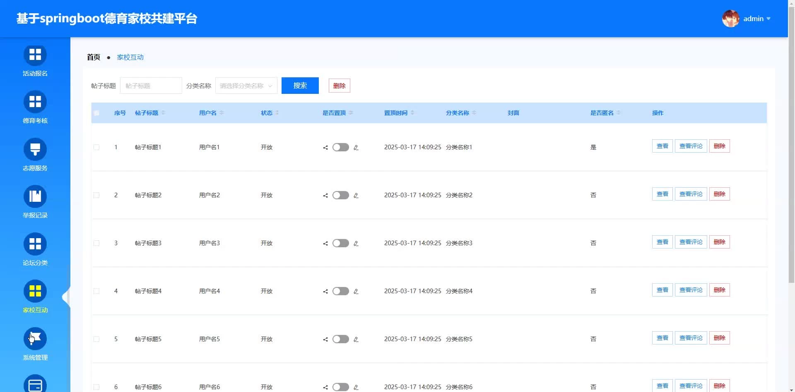This screenshot has height=392, width=795.
Task: Tick the select-all checkbox in table header
Action: tap(96, 113)
